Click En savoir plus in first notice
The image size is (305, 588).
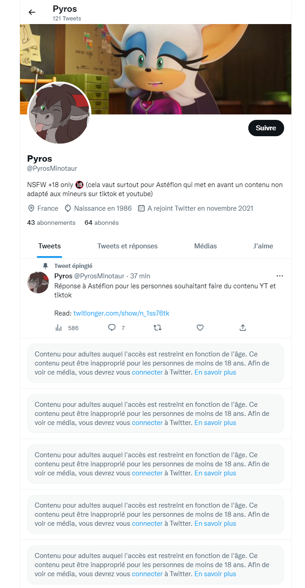tap(215, 372)
